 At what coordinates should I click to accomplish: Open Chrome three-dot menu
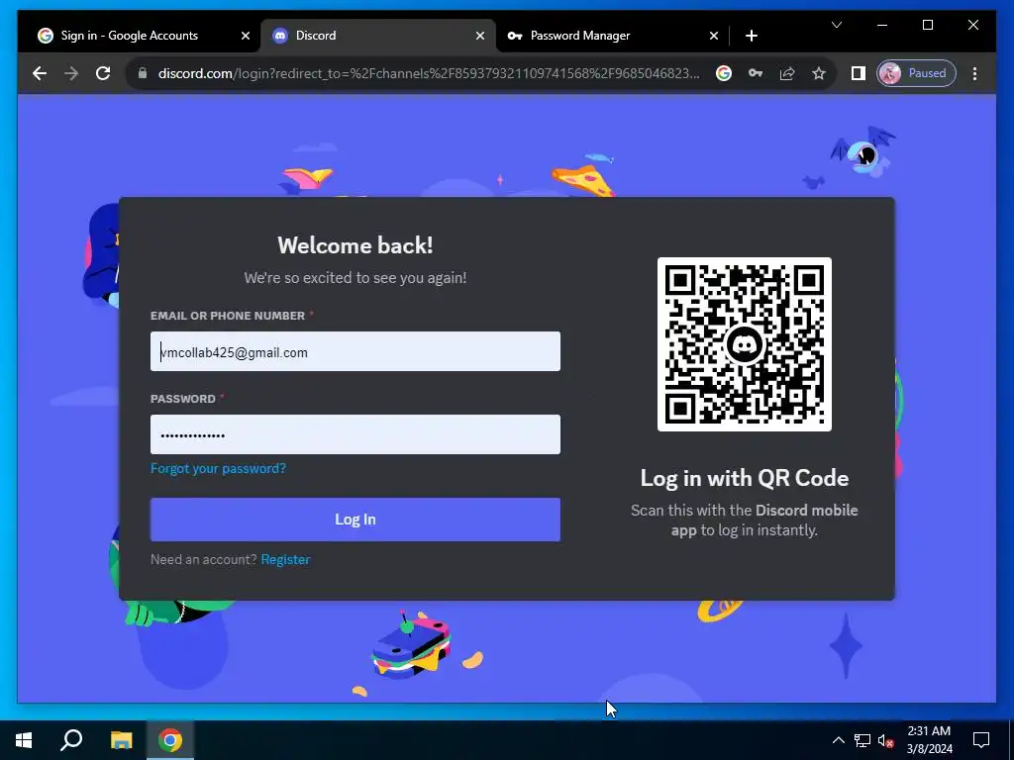974,73
